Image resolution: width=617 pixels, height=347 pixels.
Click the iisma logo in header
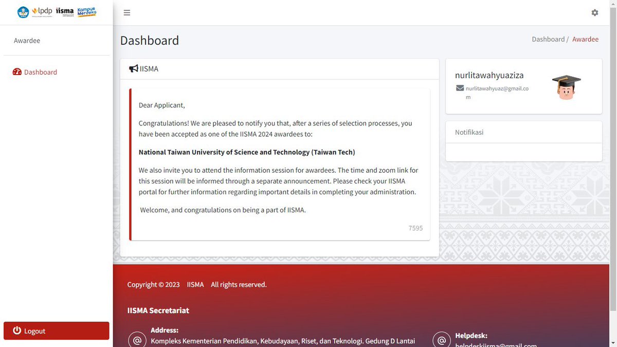tap(65, 12)
